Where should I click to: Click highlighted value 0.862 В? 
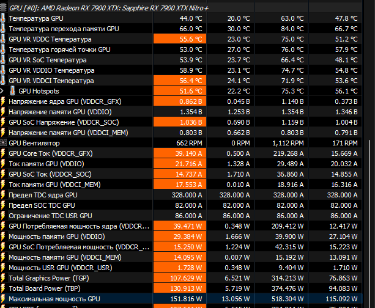point(180,101)
